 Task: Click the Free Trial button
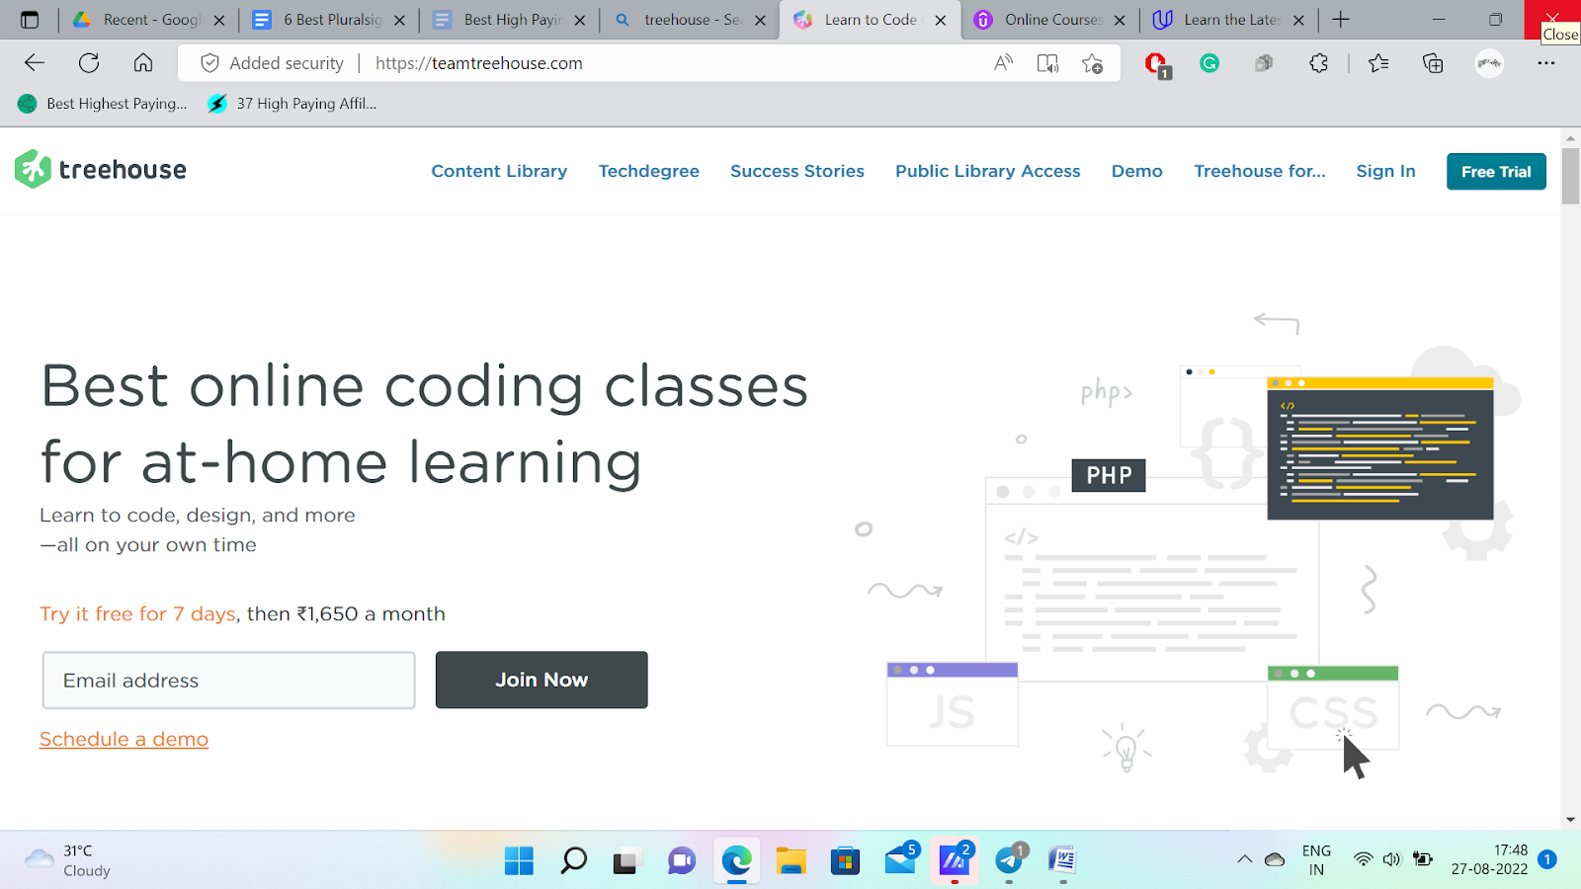[x=1496, y=171]
